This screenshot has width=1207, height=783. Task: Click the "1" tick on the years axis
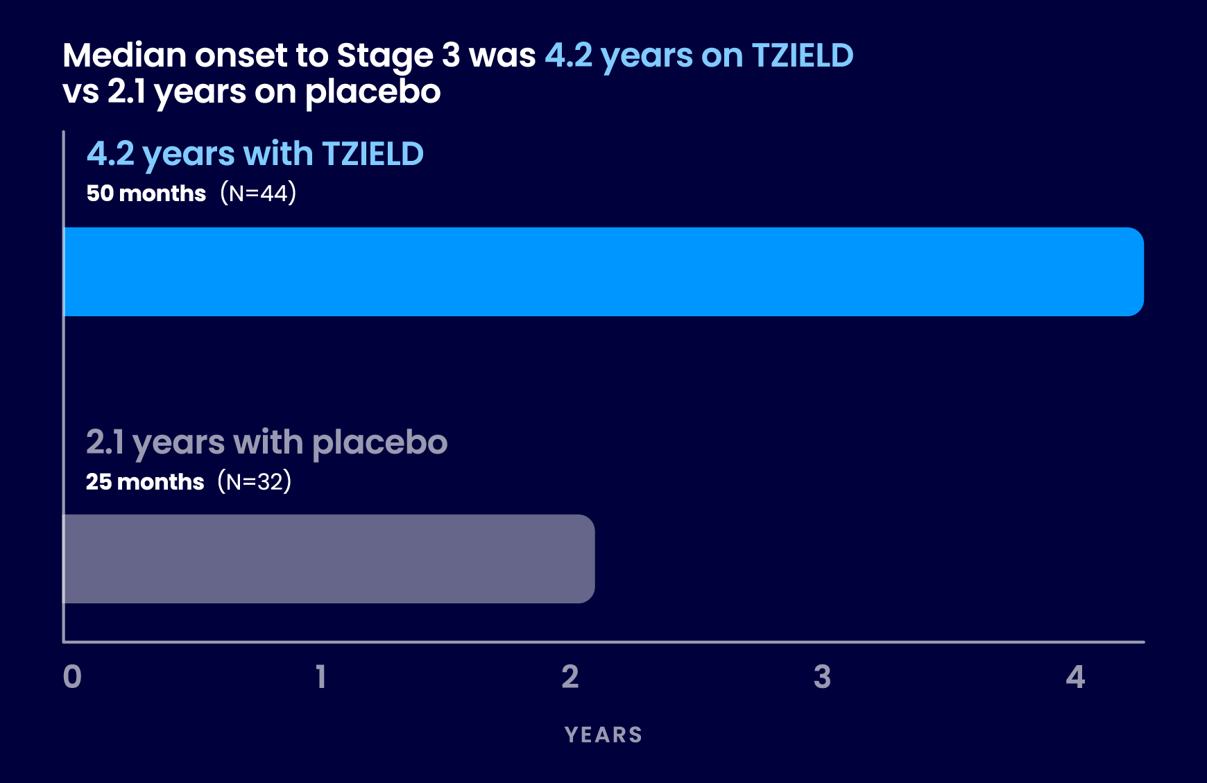click(x=320, y=677)
